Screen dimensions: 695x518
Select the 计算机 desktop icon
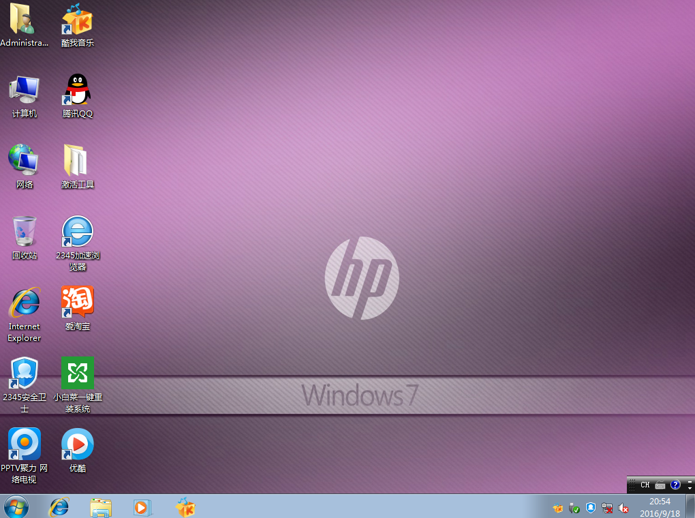coord(25,97)
